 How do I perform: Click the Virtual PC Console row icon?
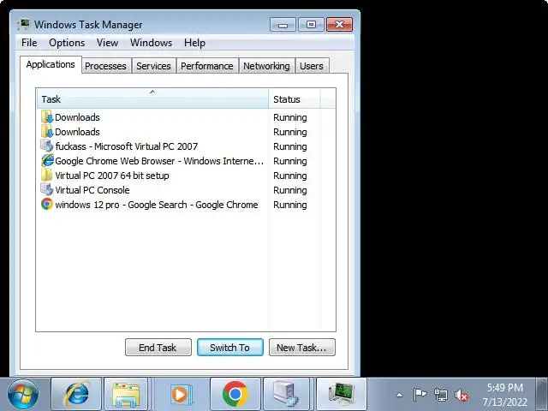(47, 189)
